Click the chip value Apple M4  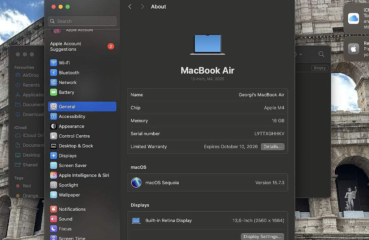274,108
